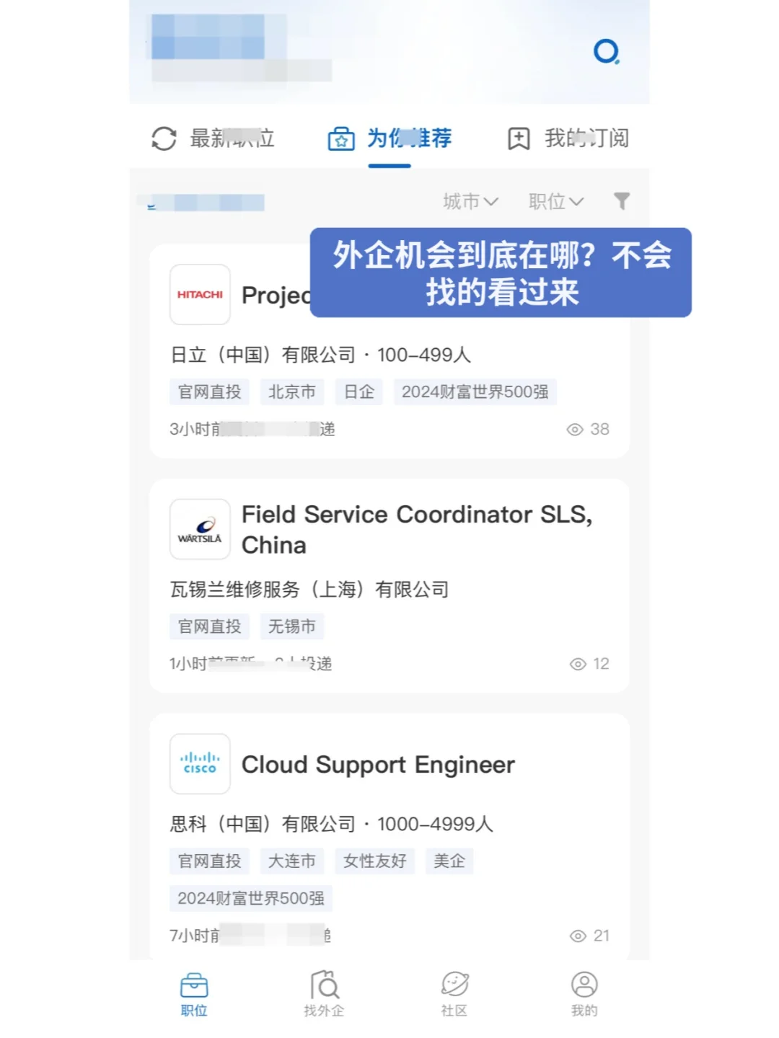
Task: Open the 社区 planet icon
Action: 454,984
